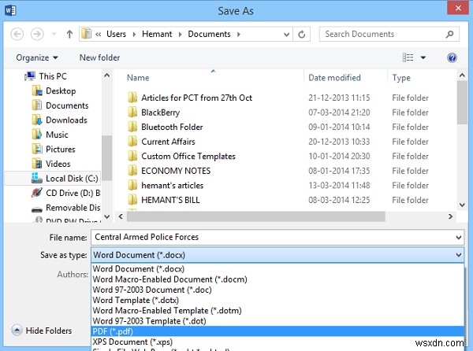Viewport: 473px width, 351px height.
Task: Click horizontal scrollbar right arrow
Action: [450, 216]
